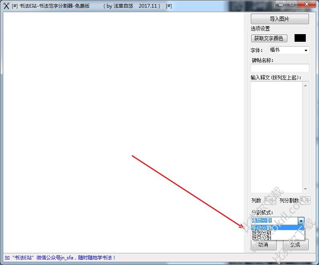
Task: Select 按页分割 in the dropdown list
Action: tap(278, 237)
